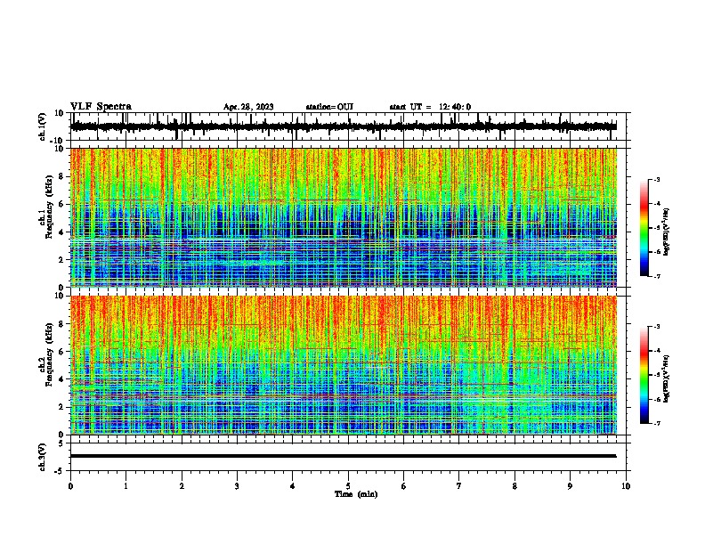Viewport: 705px width, 545px height.
Task: Click inside the ch.1 spectrogram panel
Action: (343, 217)
